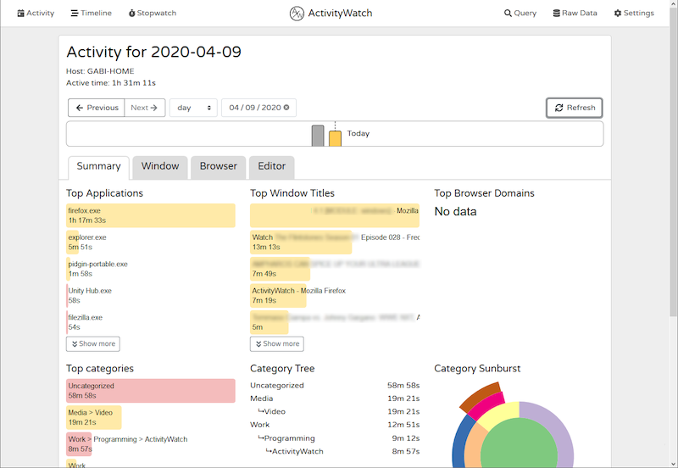Click the pidgin-portable.exe entry
The image size is (678, 468).
pyautogui.click(x=151, y=269)
